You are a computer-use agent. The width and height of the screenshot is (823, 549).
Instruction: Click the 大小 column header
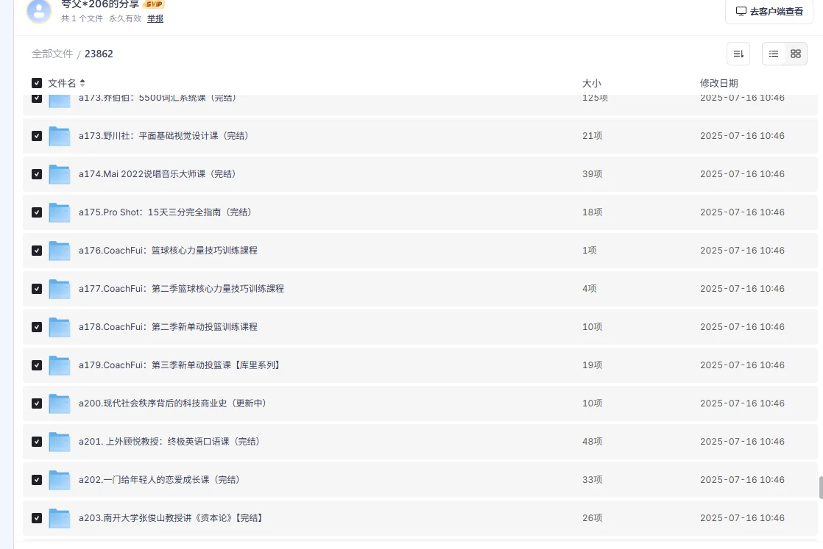pos(591,83)
